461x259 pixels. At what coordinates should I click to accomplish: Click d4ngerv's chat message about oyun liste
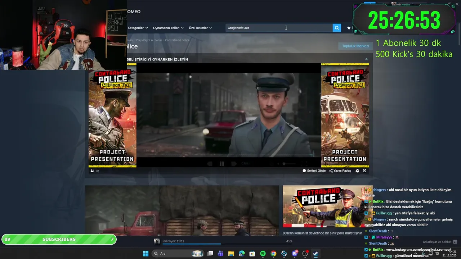coord(408,192)
